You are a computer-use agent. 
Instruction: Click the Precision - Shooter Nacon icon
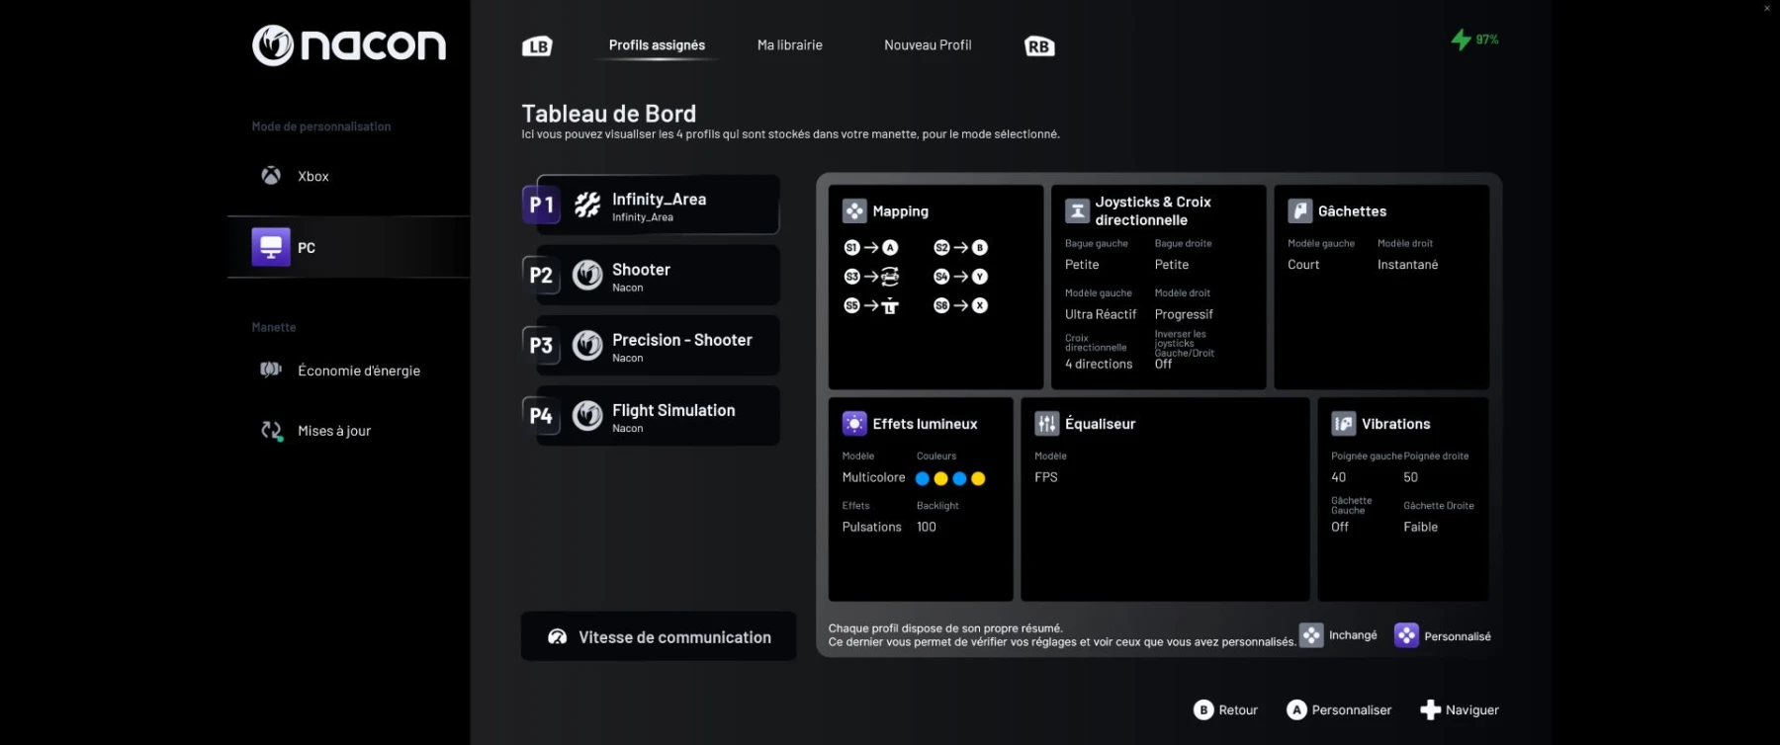tap(587, 345)
